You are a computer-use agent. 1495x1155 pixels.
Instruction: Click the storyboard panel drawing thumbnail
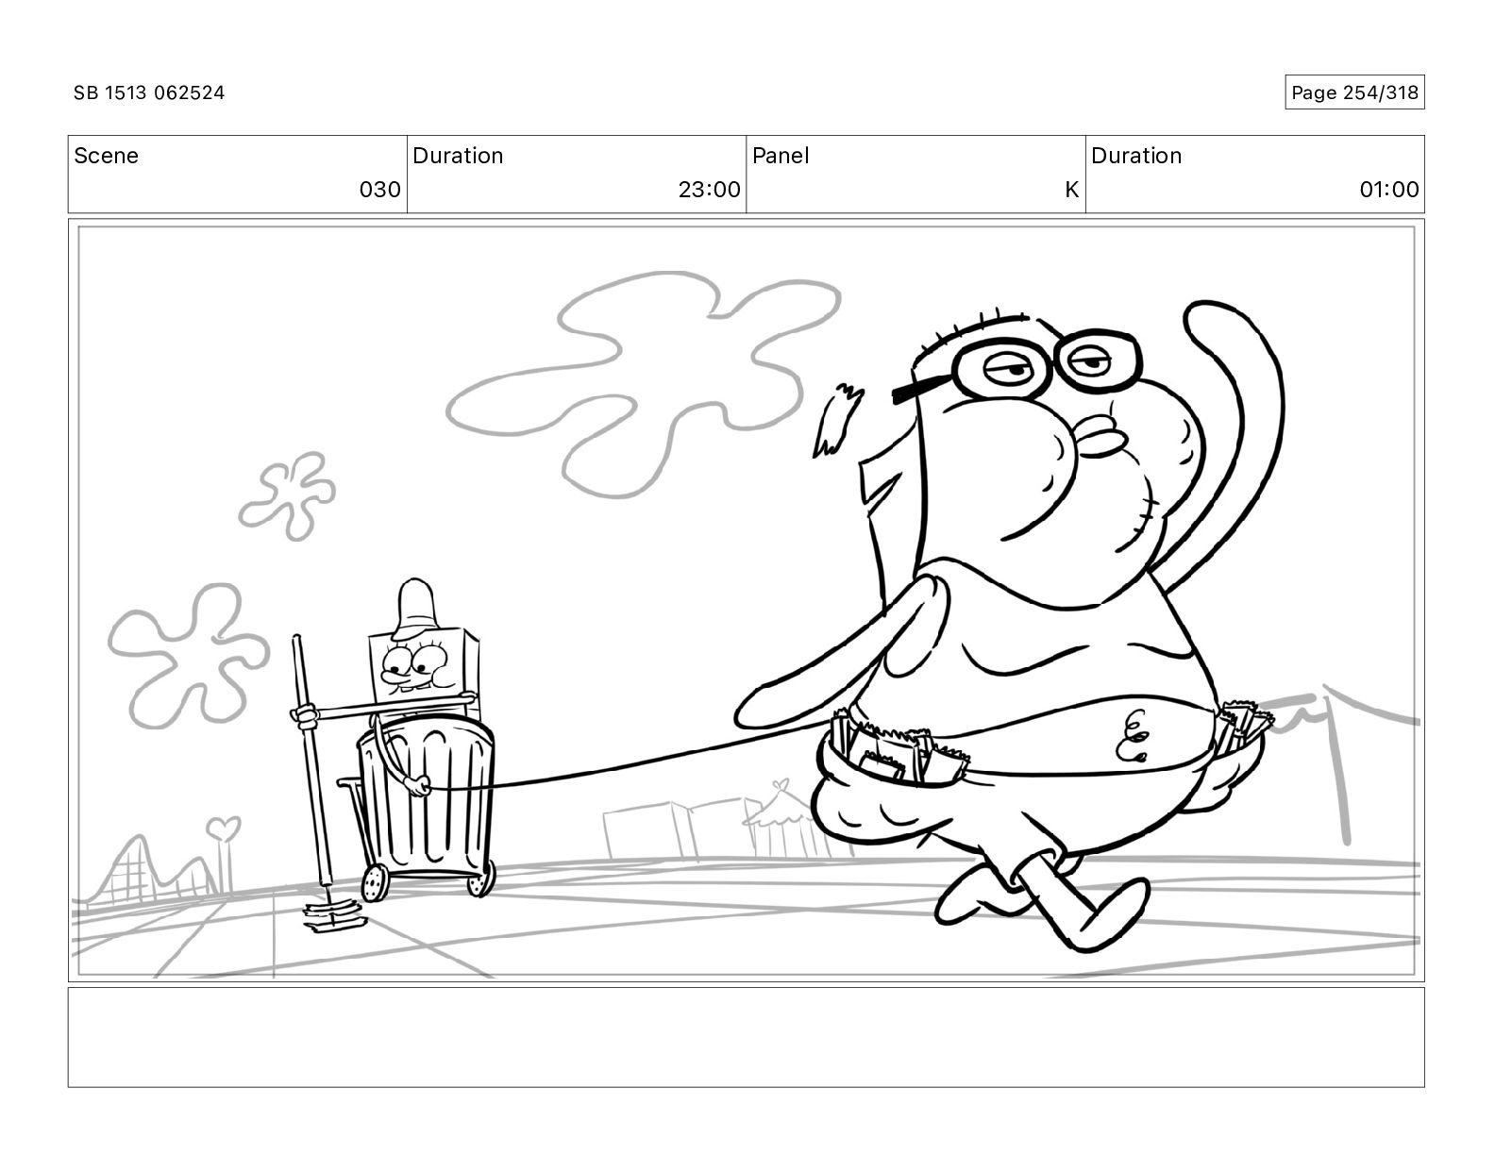click(746, 600)
